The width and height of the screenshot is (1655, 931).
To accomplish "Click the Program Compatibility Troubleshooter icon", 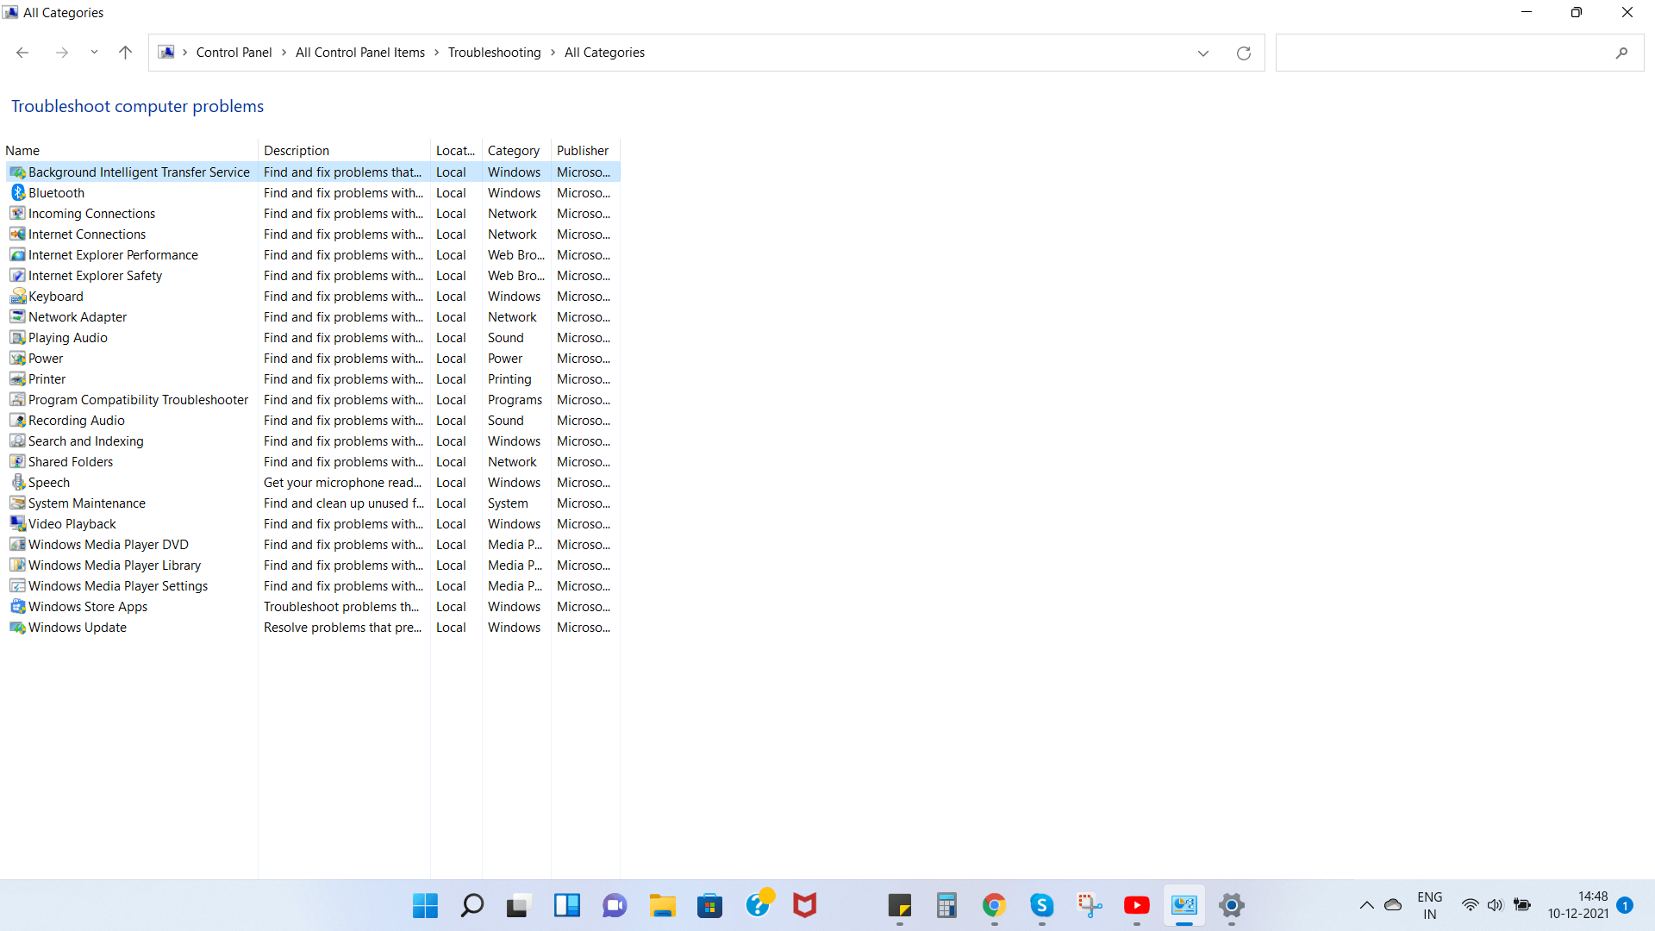I will coord(19,399).
